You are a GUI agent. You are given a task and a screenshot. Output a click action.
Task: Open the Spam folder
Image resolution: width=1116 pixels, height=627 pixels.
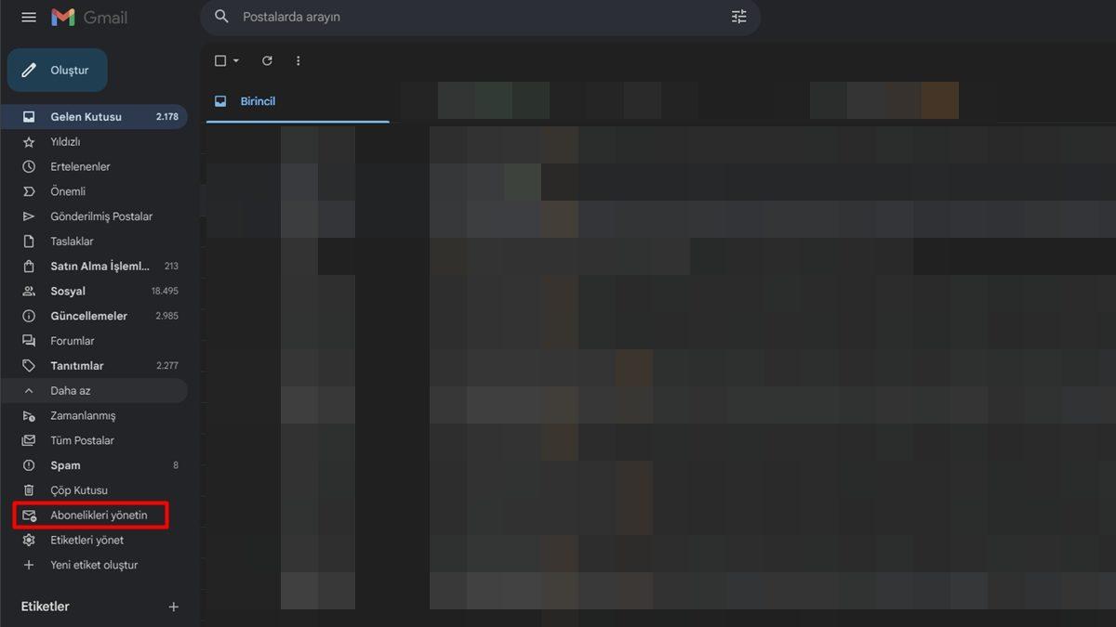click(65, 465)
